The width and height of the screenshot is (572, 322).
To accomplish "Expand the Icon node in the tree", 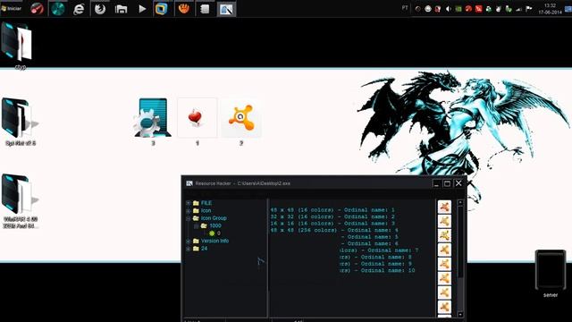I will tap(189, 211).
